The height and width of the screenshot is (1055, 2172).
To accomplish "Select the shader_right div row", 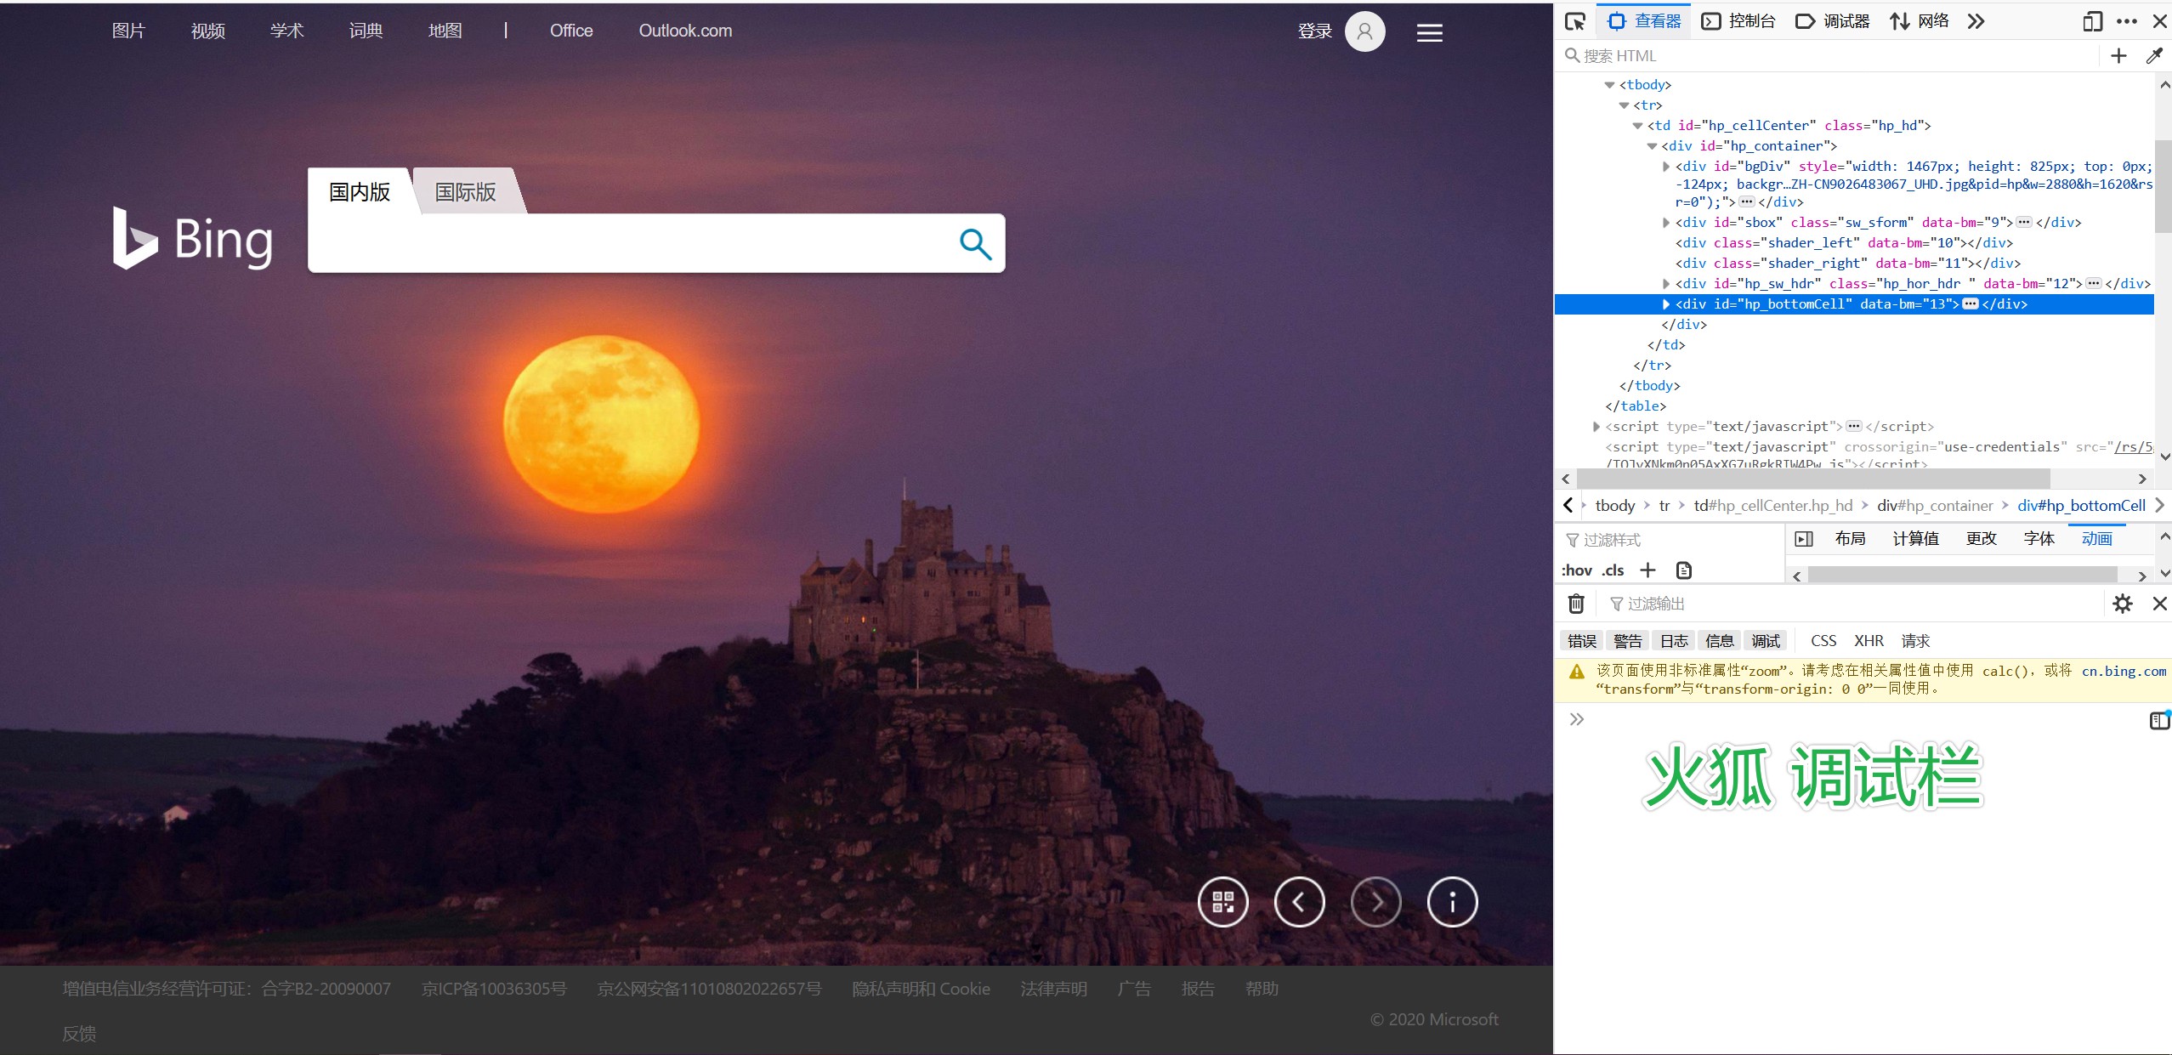I will pyautogui.click(x=1853, y=264).
